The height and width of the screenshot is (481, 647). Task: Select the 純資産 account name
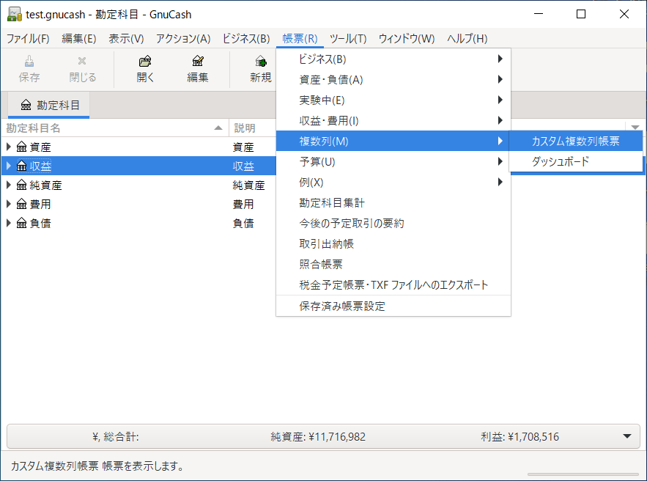tap(46, 185)
